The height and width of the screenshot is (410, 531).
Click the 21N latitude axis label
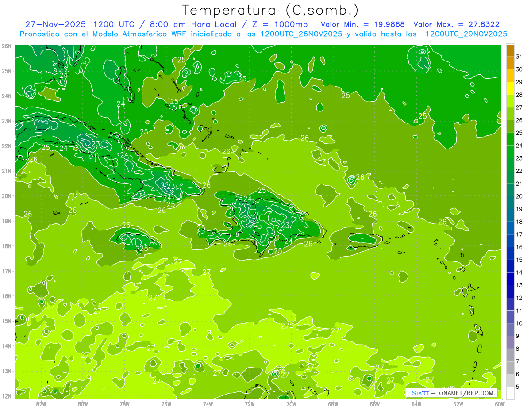tap(7, 171)
